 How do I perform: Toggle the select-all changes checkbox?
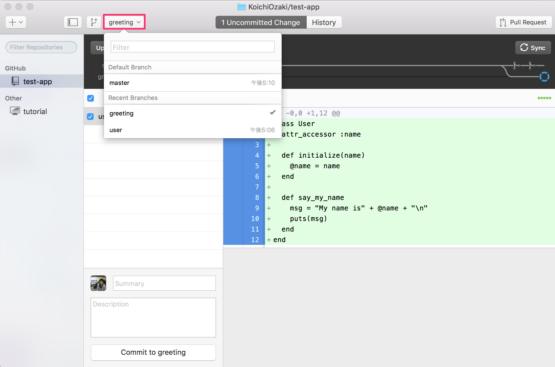[x=91, y=98]
